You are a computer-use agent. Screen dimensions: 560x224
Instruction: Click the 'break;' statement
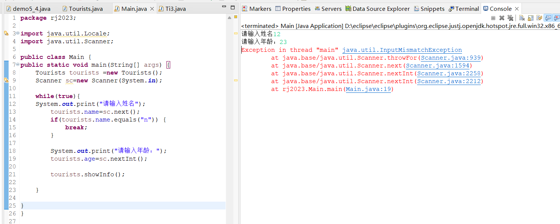point(76,127)
